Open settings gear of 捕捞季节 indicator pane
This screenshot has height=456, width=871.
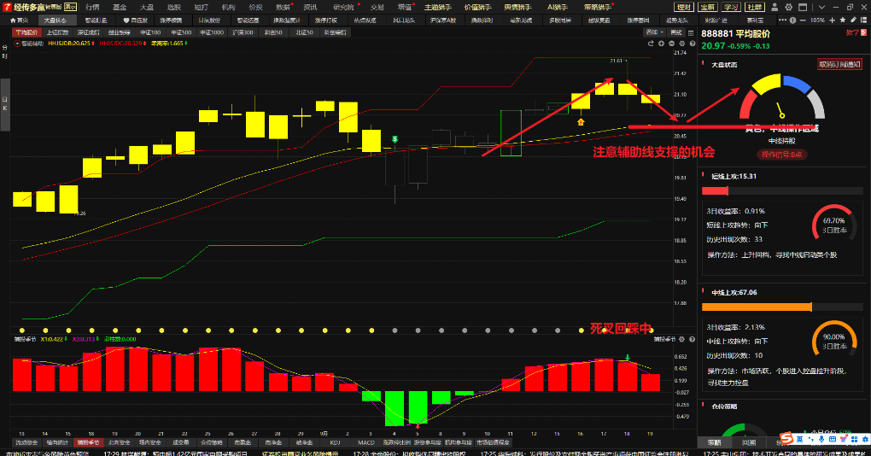[681, 339]
